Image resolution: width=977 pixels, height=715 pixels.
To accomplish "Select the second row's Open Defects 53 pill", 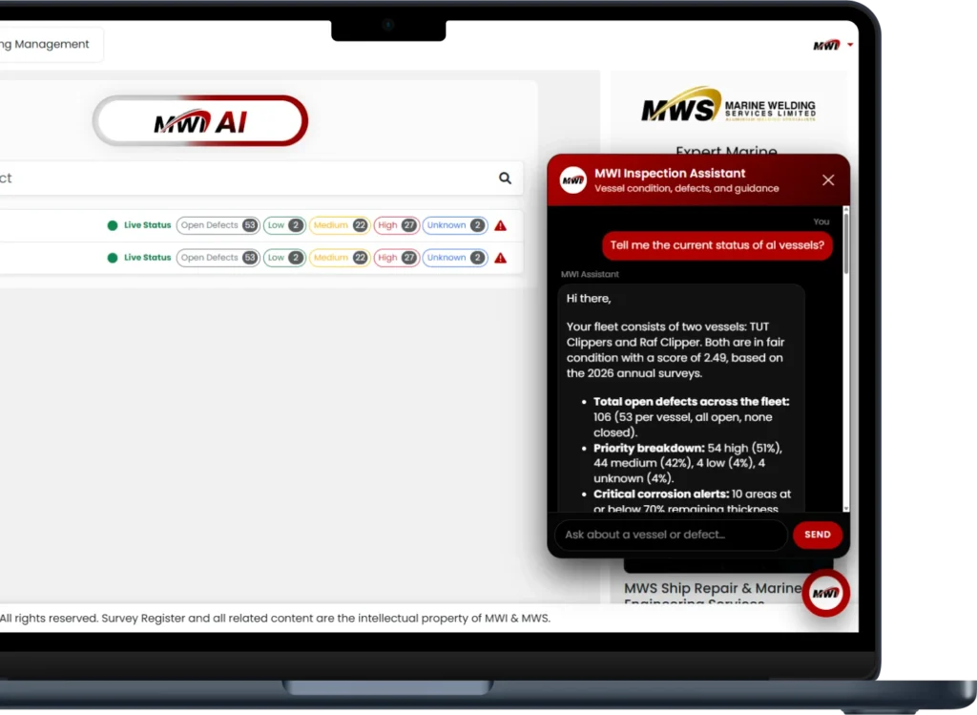I will click(218, 258).
